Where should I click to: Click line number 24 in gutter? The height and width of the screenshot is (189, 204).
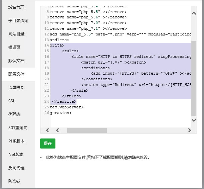47,102
